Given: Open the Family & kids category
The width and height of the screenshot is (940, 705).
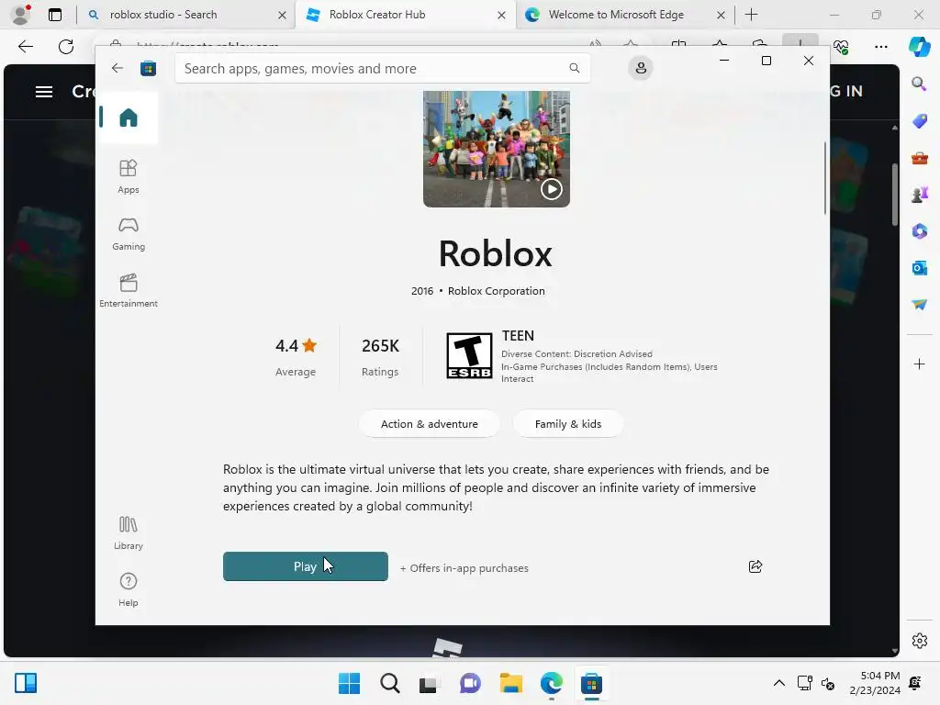Looking at the screenshot, I should pos(567,424).
